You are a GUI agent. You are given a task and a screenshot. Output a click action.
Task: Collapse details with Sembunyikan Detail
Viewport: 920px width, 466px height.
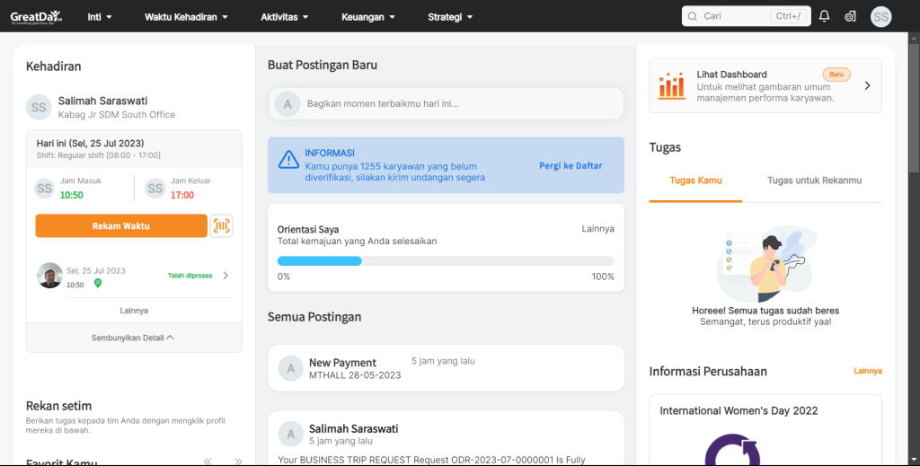point(133,338)
